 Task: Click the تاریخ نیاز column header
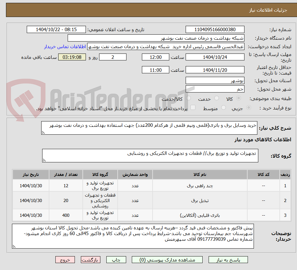pos(31,175)
